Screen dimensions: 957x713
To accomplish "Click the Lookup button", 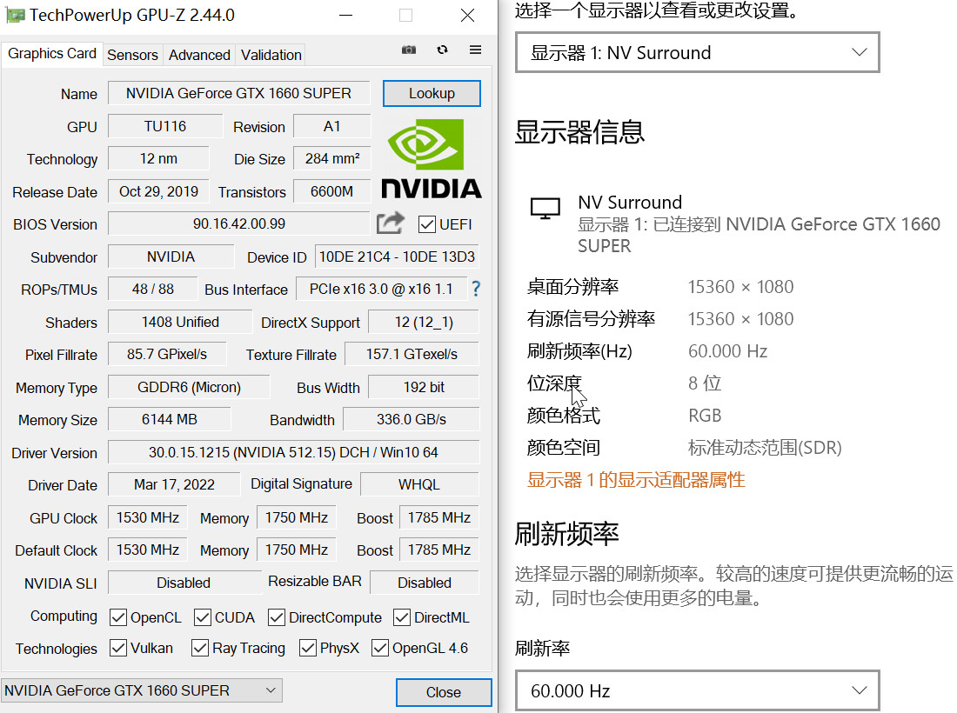I will point(432,93).
